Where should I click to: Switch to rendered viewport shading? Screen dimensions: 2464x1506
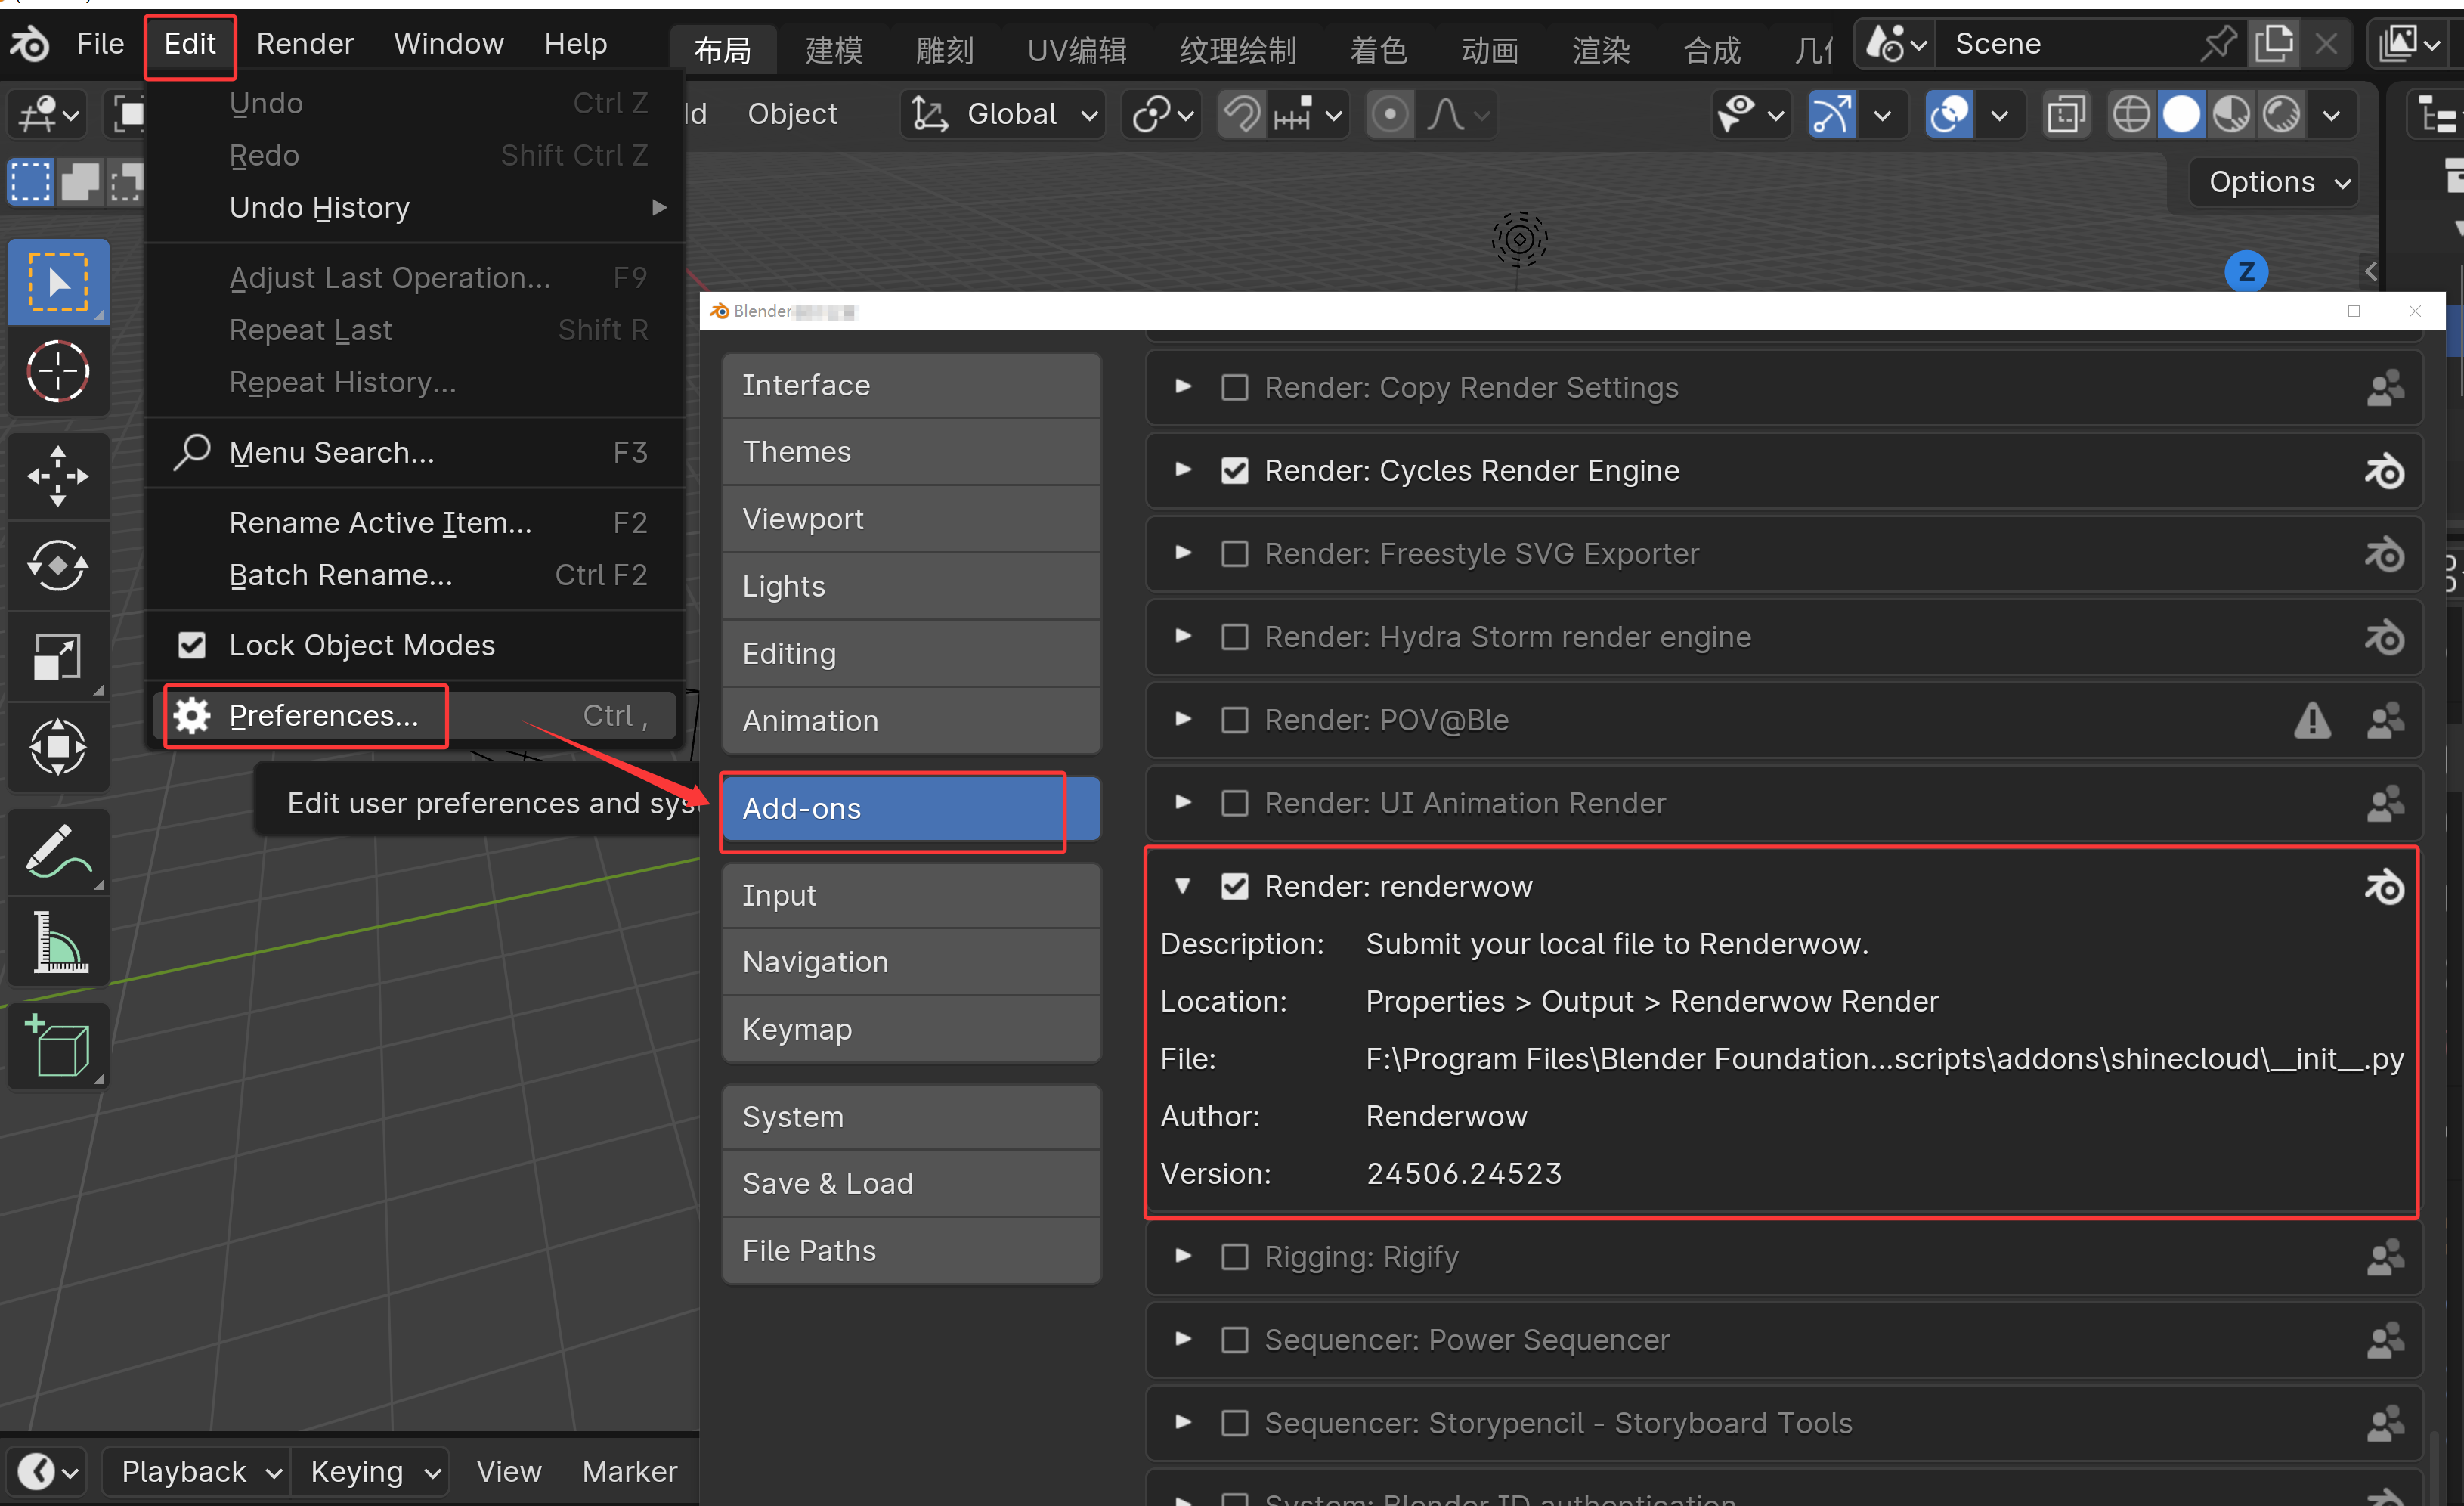click(2281, 114)
